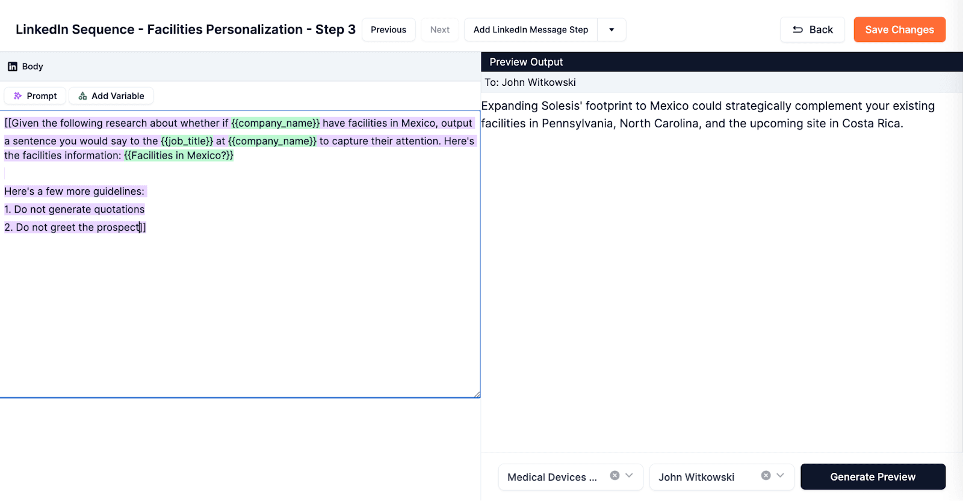Click the Preview Output header

click(x=722, y=62)
